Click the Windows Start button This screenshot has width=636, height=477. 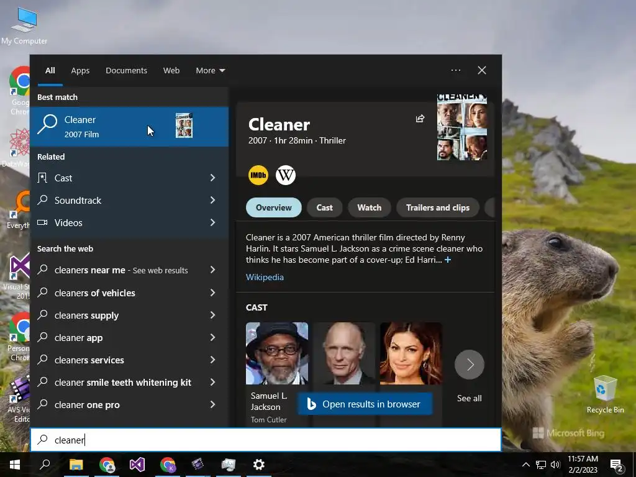15,465
